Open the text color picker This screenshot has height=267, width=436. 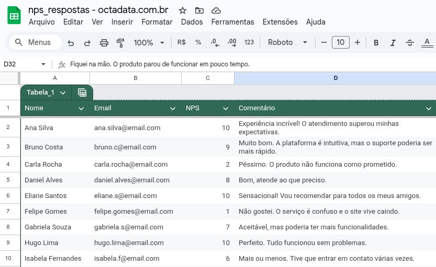point(427,43)
